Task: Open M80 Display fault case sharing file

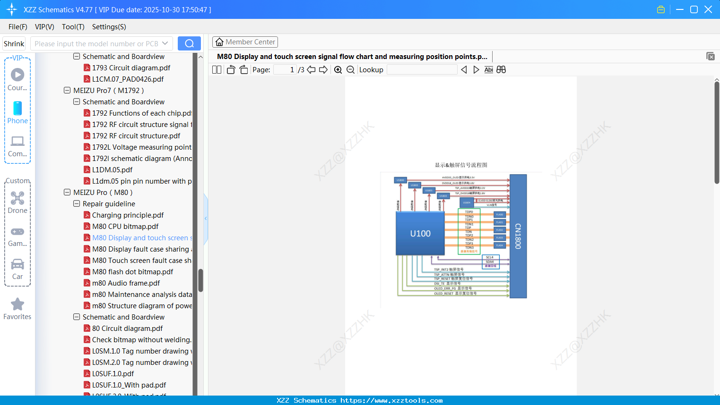Action: tap(138, 249)
